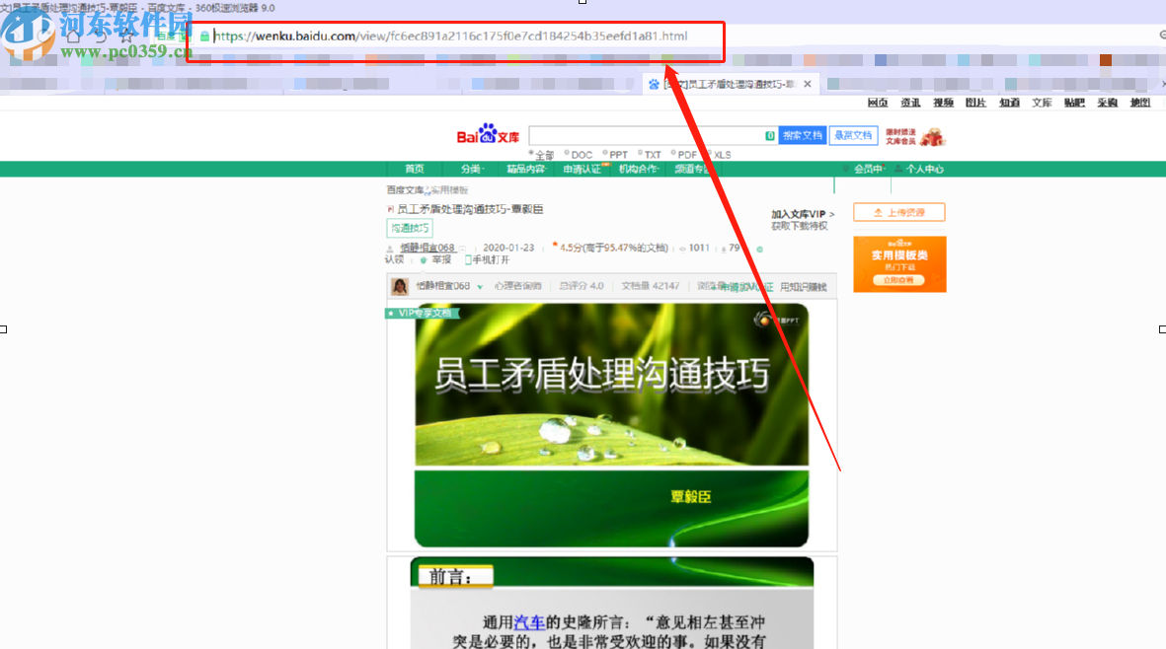The image size is (1166, 649).
Task: Select the PDF file type filter
Action: pos(683,155)
